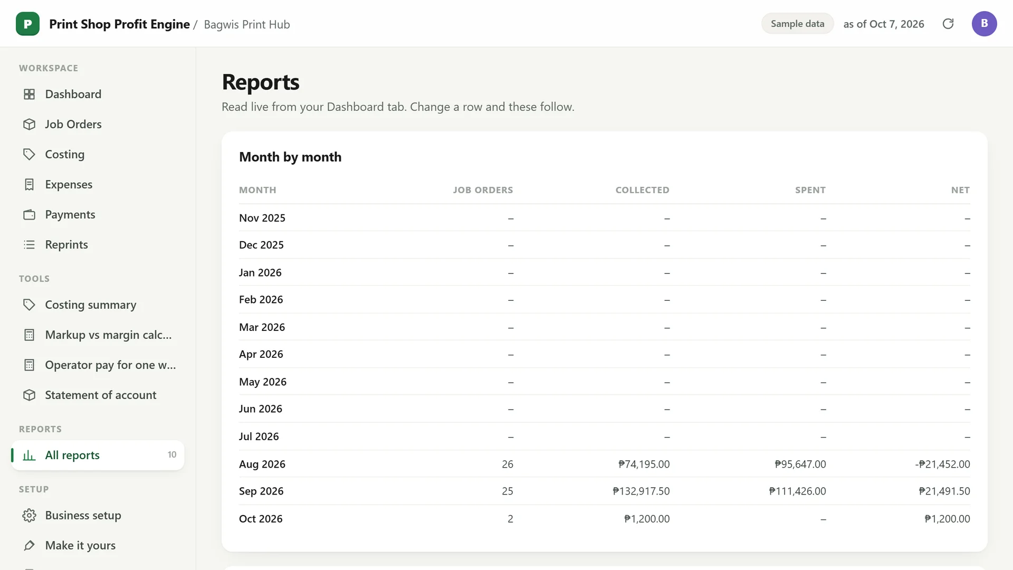Open the Expenses section
This screenshot has width=1013, height=570.
98,184
